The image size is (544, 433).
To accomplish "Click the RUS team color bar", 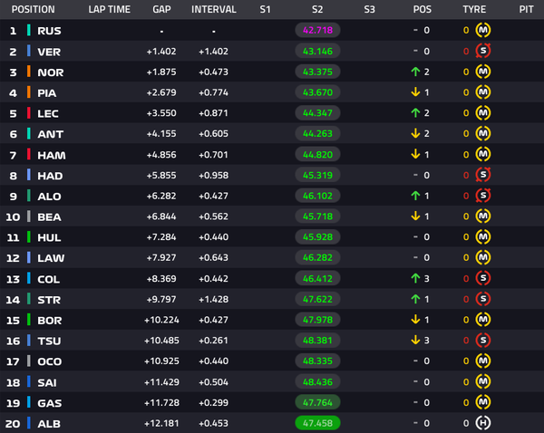I will tap(29, 30).
